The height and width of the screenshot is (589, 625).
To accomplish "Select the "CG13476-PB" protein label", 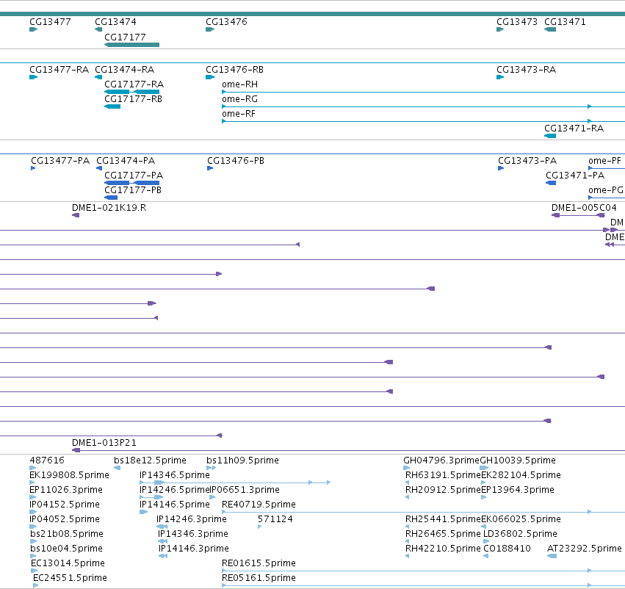I will point(236,161).
